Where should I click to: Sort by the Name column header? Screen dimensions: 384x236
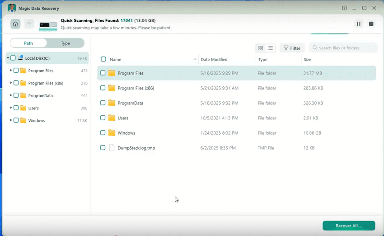coord(115,60)
